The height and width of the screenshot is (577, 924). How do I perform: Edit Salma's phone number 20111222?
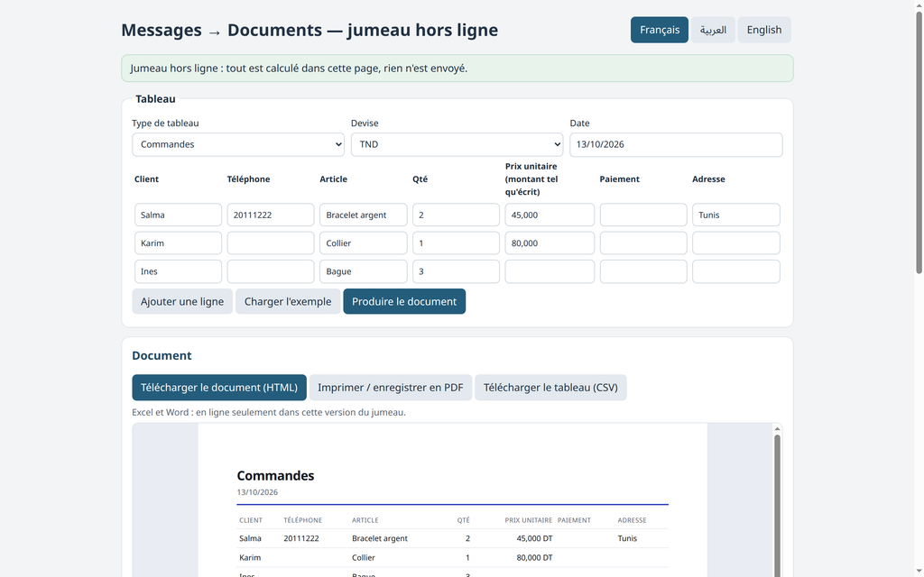[x=271, y=215]
